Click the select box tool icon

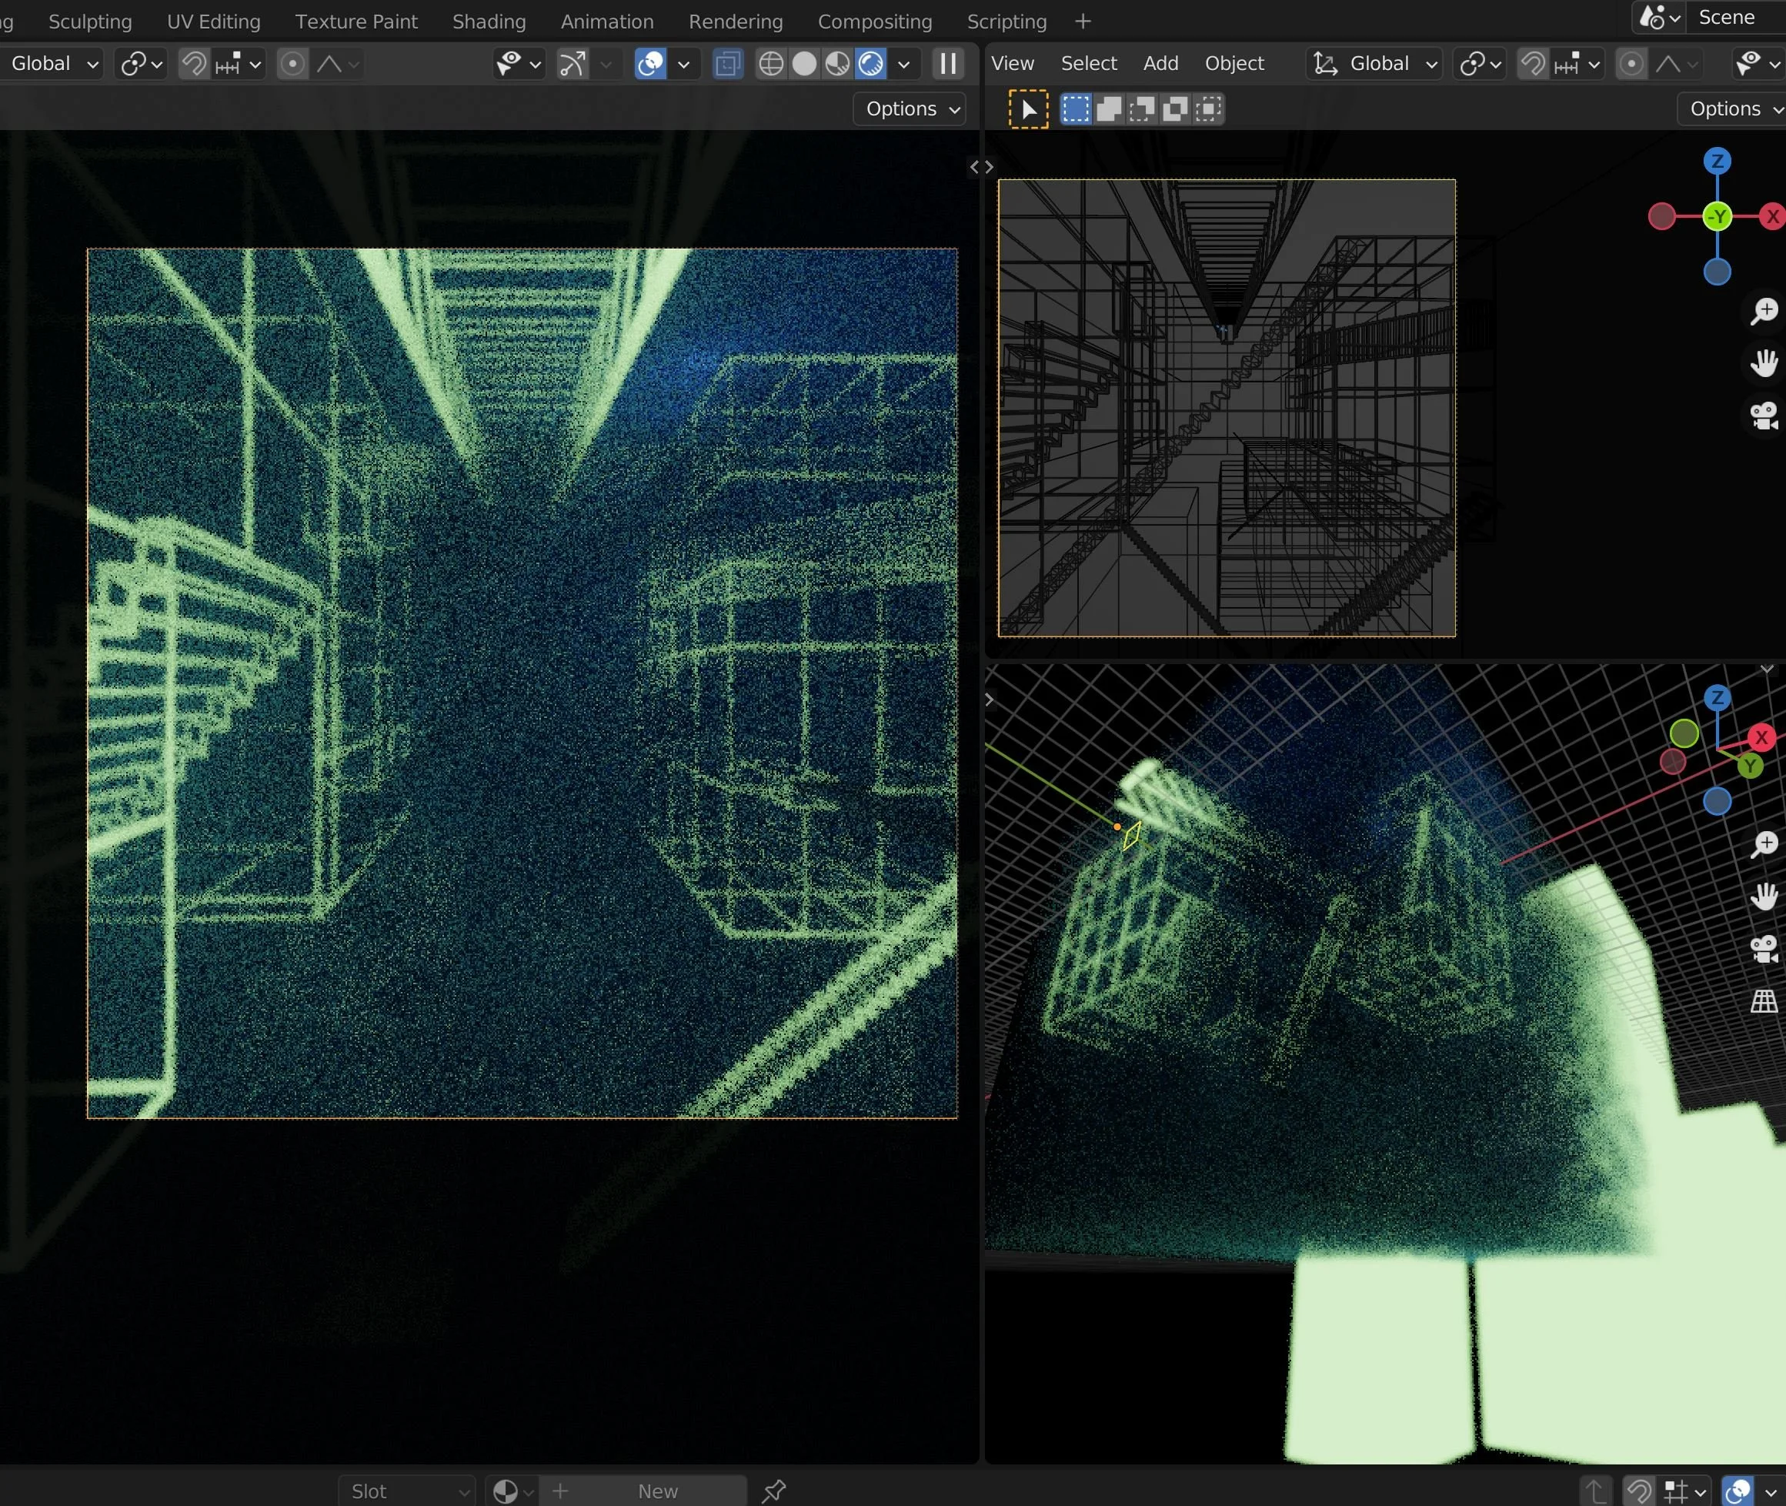[x=1028, y=109]
